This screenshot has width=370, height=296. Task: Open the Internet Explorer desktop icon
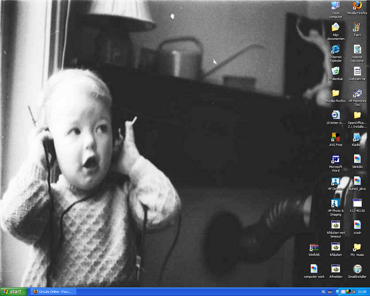click(x=335, y=50)
